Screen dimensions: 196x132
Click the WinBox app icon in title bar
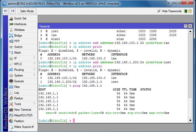click(4, 3)
